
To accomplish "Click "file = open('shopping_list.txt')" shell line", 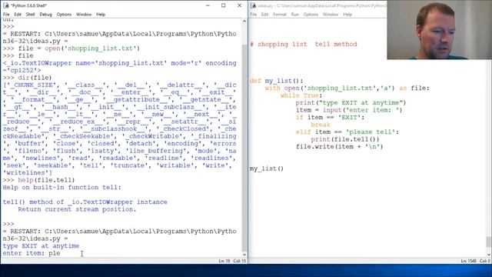I will coord(71,48).
